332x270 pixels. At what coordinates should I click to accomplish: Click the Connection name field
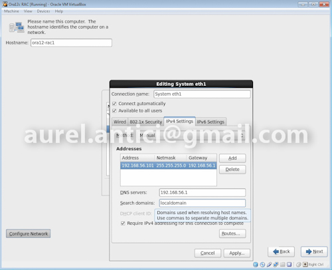202,94
